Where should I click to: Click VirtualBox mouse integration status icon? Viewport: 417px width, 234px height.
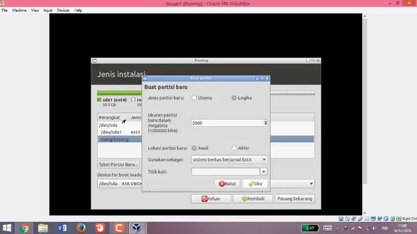pyautogui.click(x=392, y=218)
